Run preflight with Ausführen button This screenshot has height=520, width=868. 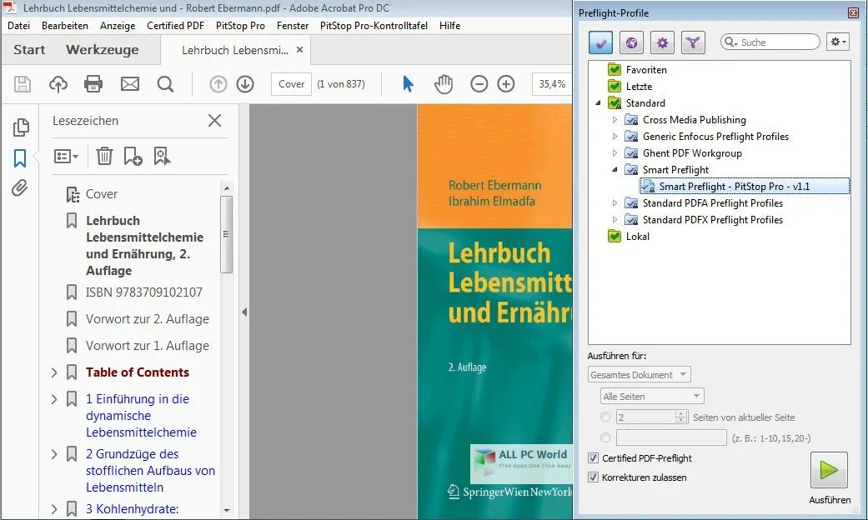click(829, 470)
